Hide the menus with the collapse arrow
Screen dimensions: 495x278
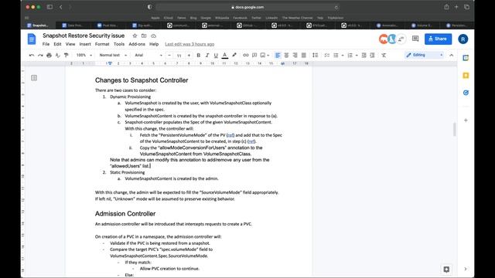point(452,55)
